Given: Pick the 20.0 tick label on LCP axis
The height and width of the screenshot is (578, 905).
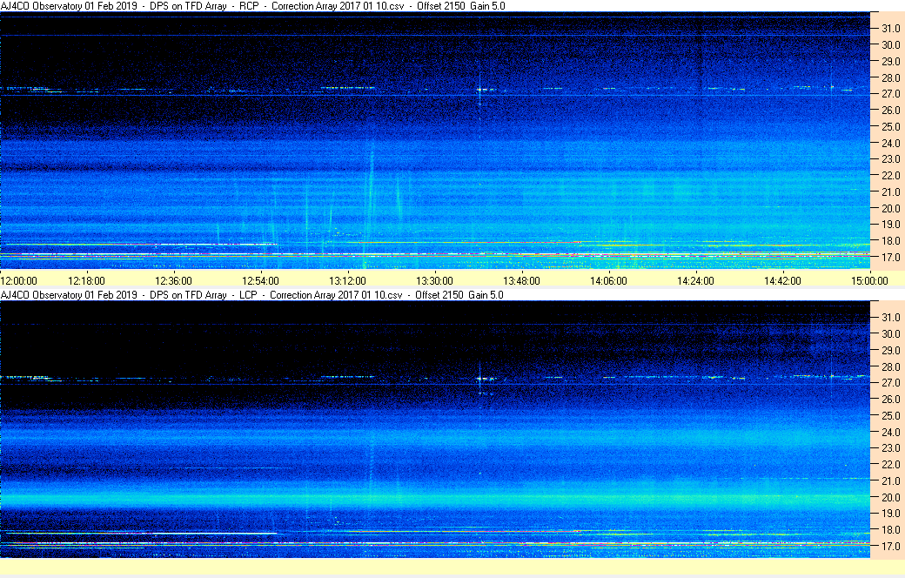Looking at the screenshot, I should (890, 496).
